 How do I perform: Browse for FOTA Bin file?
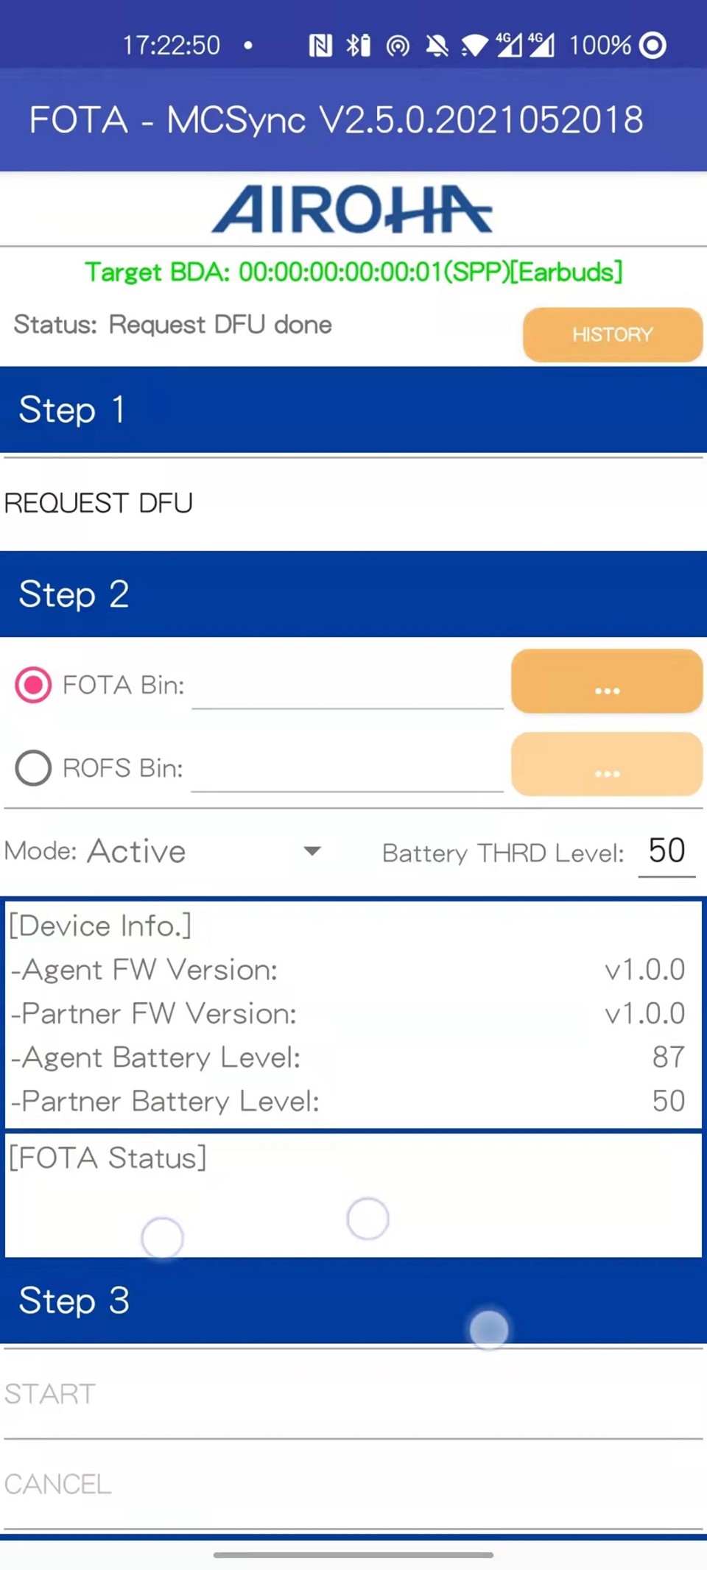(x=606, y=682)
